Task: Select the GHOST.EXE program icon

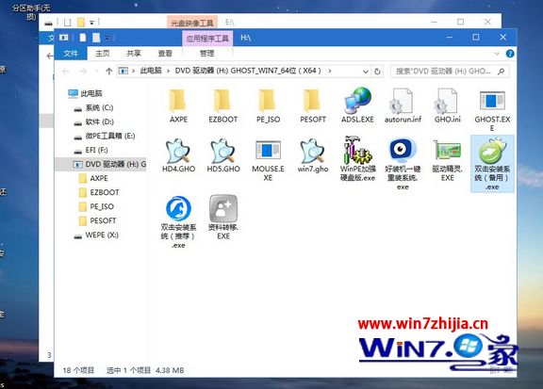Action: click(x=492, y=101)
